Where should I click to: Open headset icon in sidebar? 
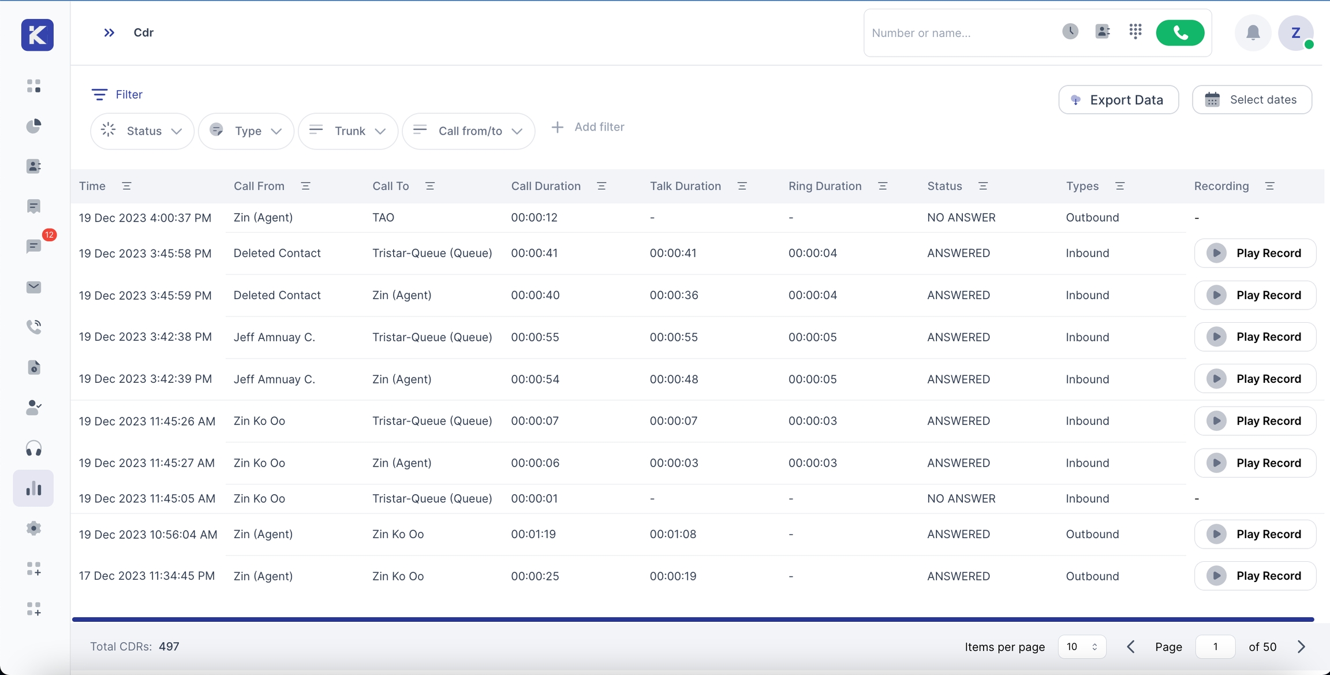tap(33, 448)
